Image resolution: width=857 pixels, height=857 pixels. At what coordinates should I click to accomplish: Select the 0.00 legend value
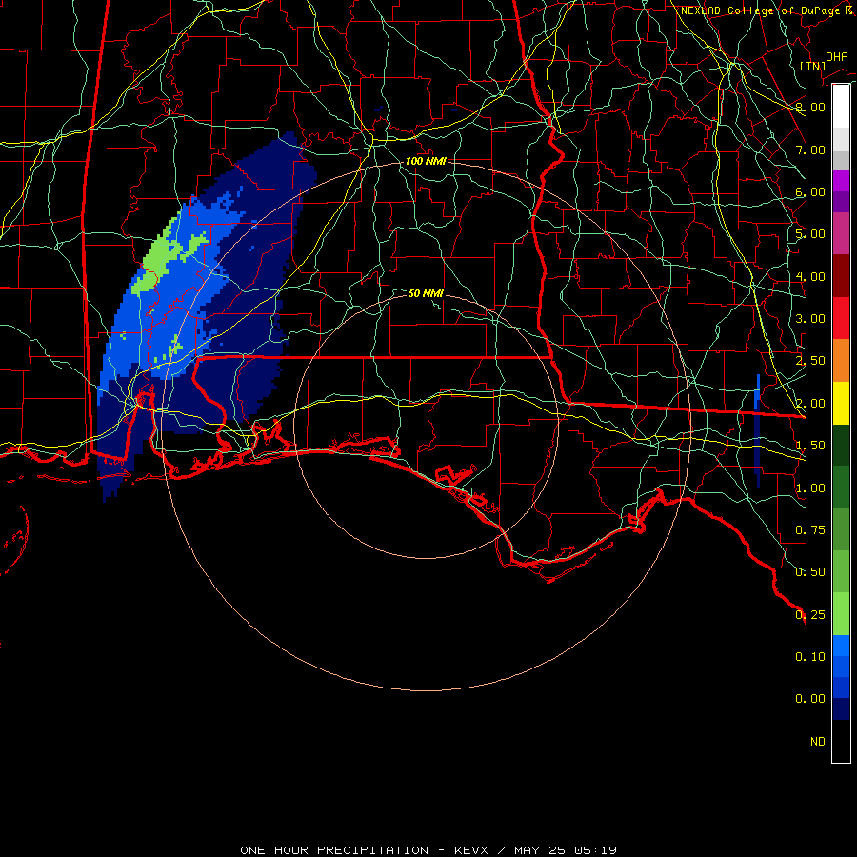(x=810, y=699)
